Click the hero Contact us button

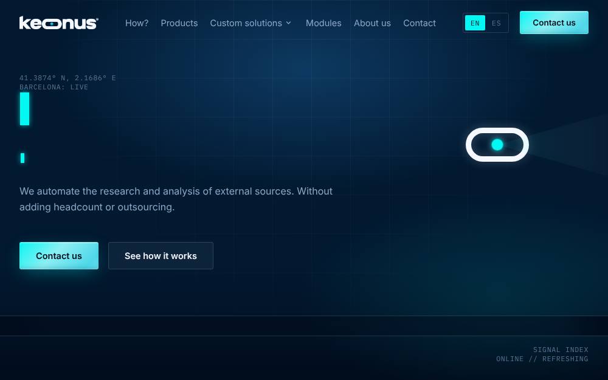[x=59, y=255]
